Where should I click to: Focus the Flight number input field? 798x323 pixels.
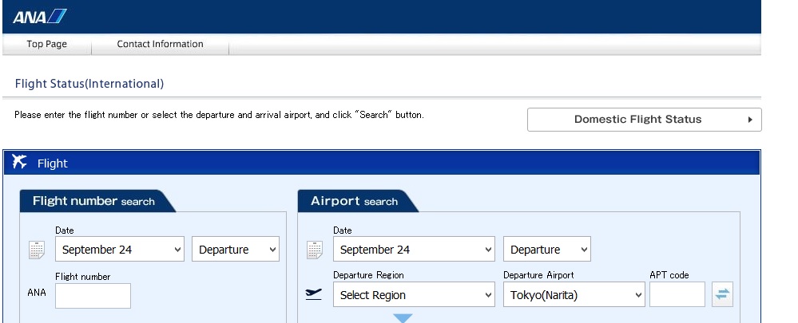click(93, 295)
